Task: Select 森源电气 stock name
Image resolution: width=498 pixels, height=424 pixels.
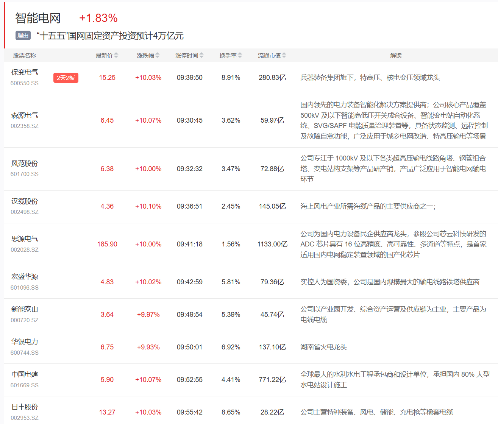Action: pos(25,115)
